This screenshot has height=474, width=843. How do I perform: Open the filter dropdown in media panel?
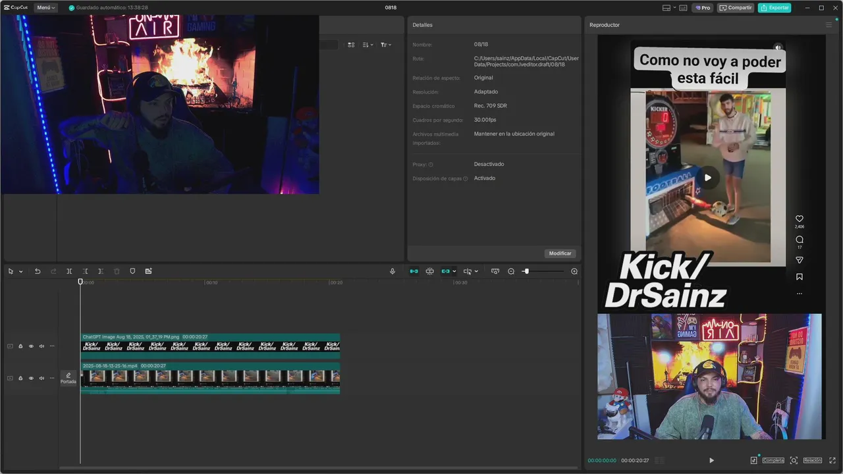385,45
